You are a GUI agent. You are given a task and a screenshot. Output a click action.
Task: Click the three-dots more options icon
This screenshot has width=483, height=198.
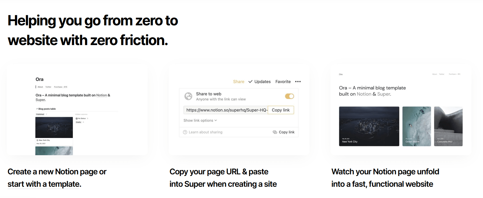click(x=298, y=82)
